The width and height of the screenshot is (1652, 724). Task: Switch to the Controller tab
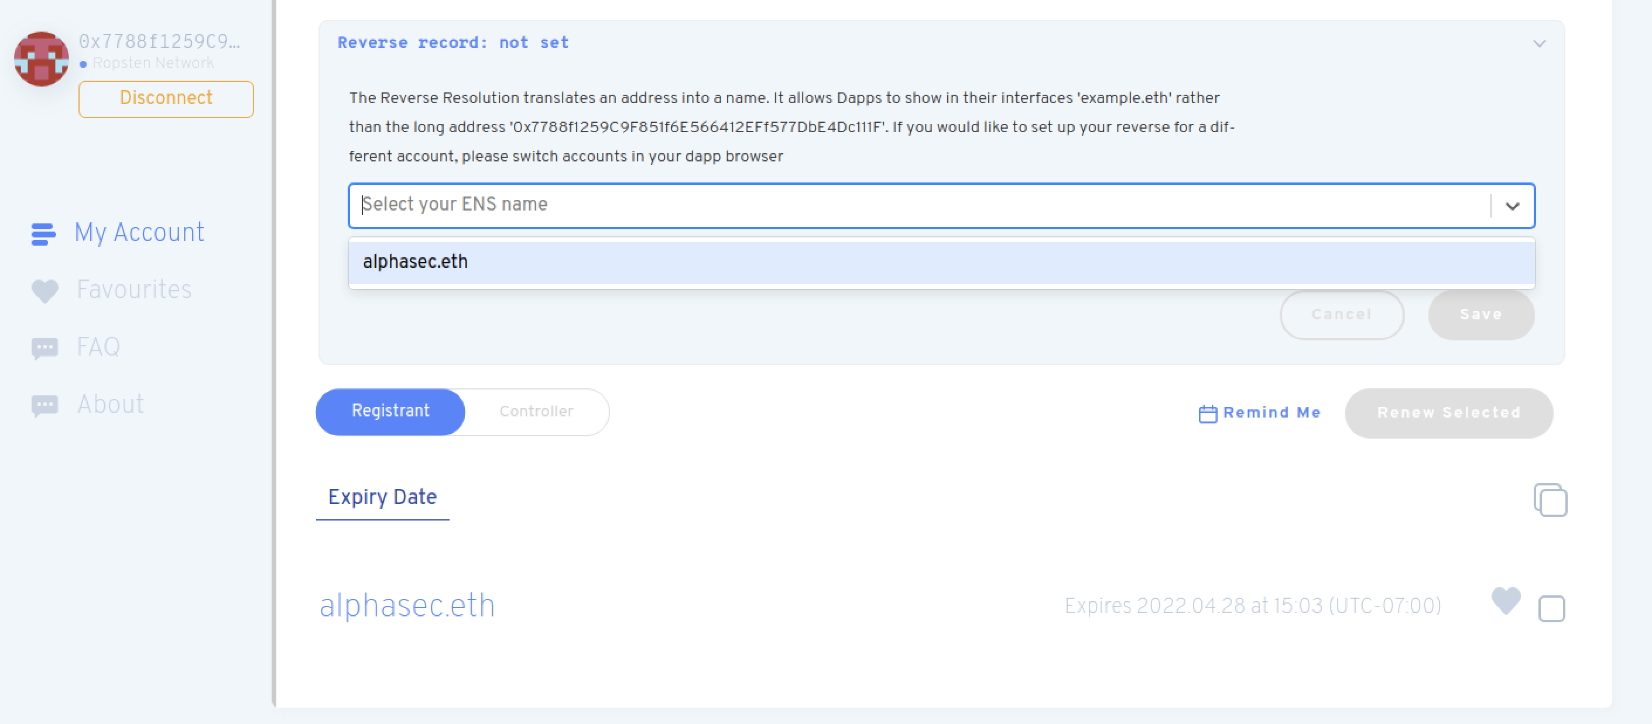(536, 411)
